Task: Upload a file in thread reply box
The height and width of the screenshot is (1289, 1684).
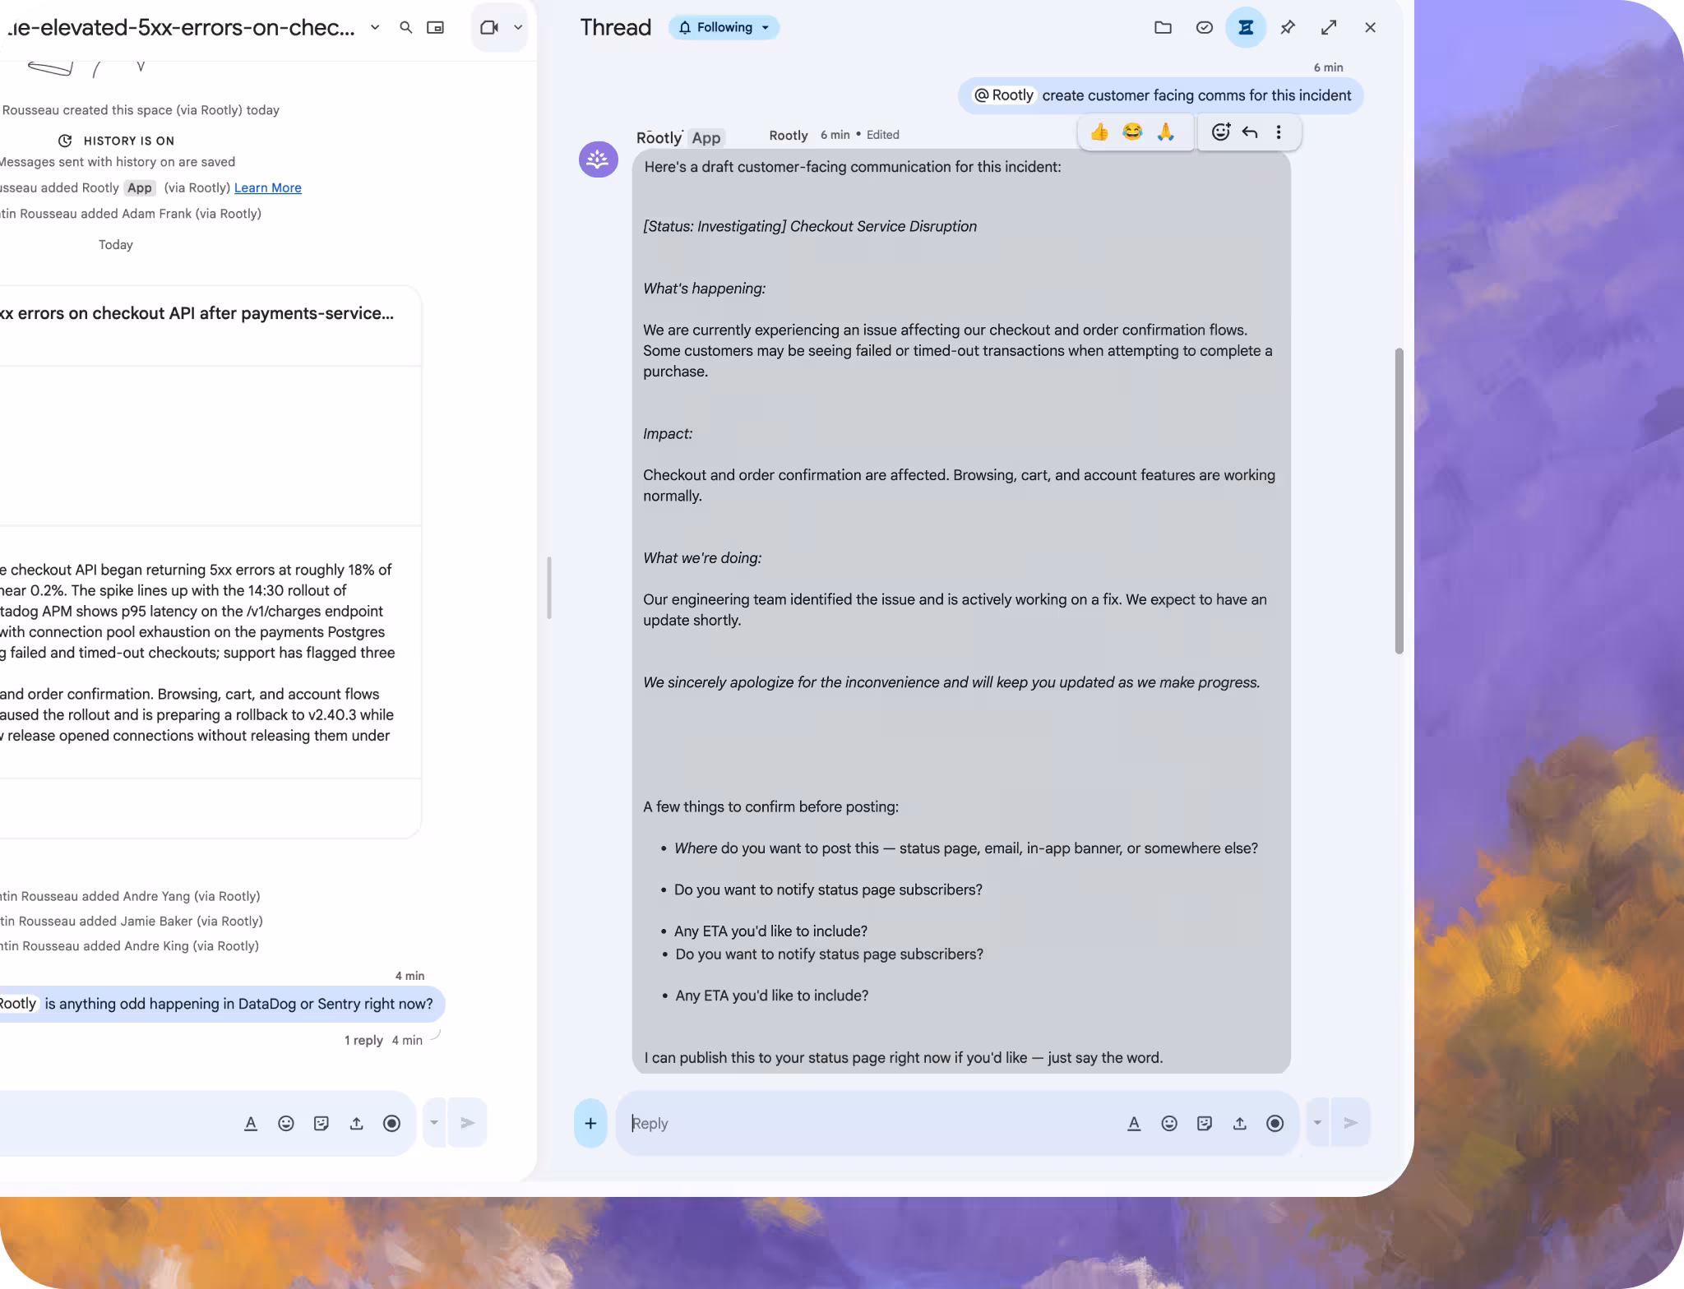Action: 1240,1123
